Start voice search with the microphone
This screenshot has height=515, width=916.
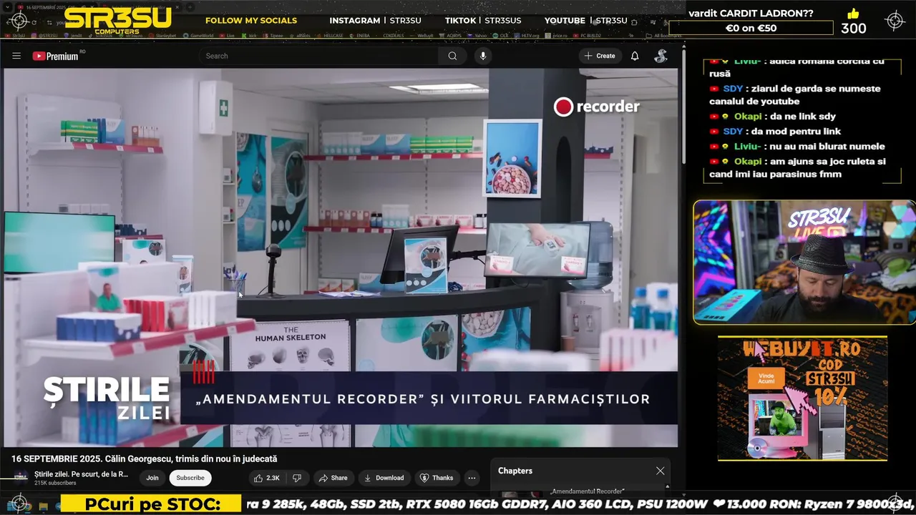[483, 56]
